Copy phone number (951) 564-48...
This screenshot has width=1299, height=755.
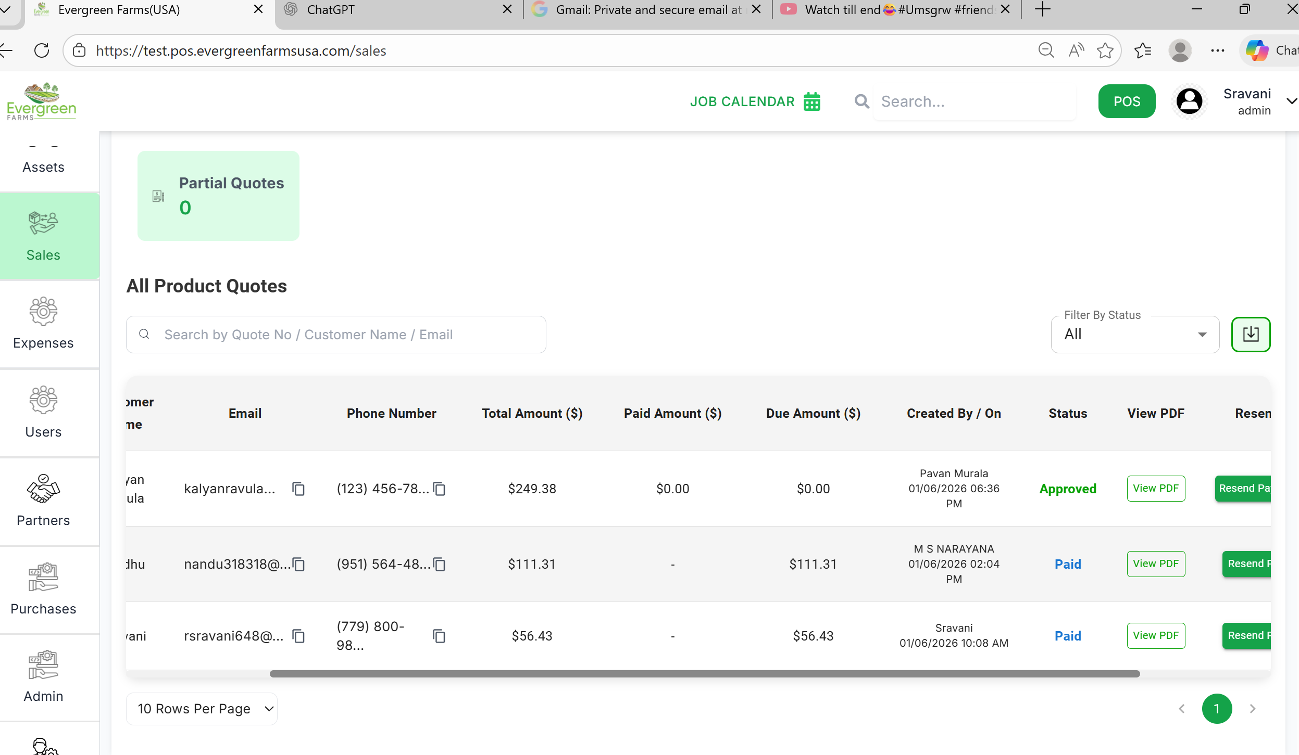pos(439,564)
